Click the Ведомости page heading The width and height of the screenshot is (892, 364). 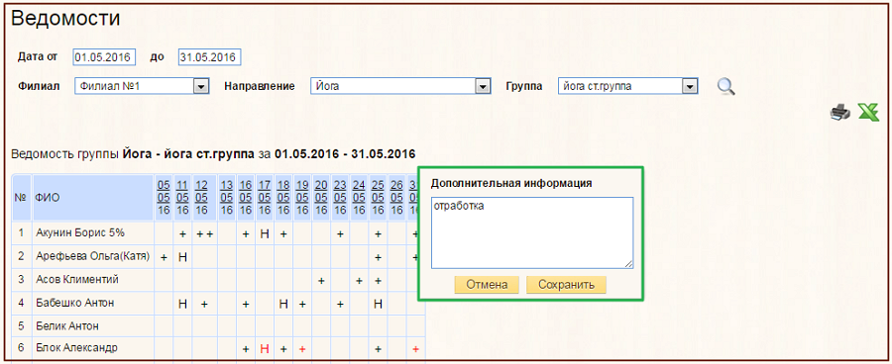(x=65, y=18)
